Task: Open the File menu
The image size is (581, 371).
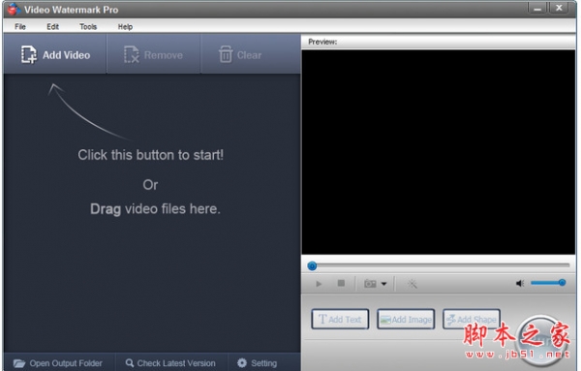Action: (20, 27)
